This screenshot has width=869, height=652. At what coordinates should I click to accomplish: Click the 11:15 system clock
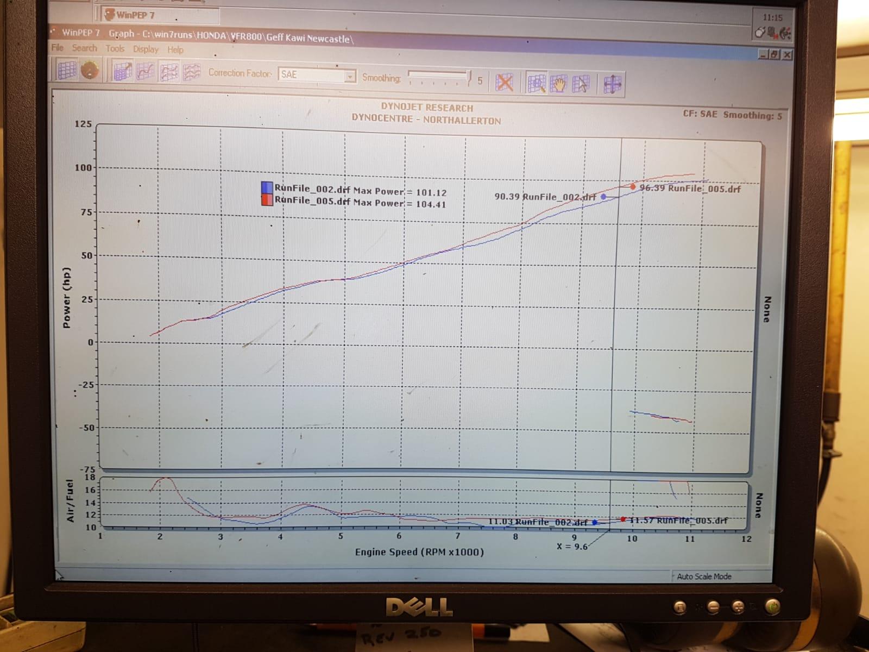coord(772,17)
